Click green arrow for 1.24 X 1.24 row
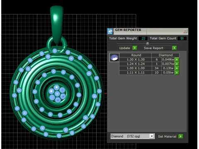Screen dimensions: 199x149 [177, 64]
